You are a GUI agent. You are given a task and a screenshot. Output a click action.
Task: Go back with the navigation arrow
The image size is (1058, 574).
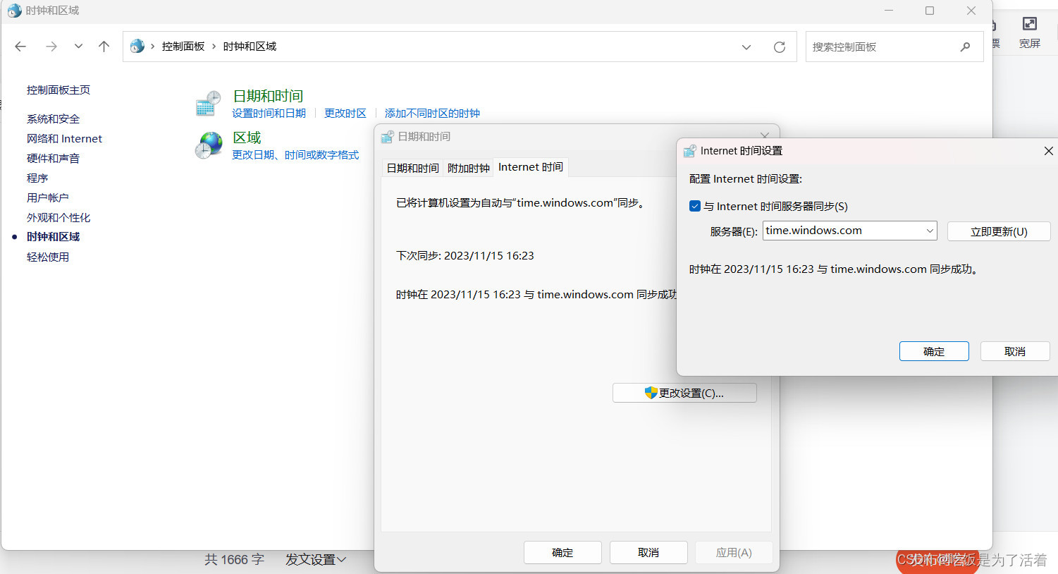[x=20, y=47]
